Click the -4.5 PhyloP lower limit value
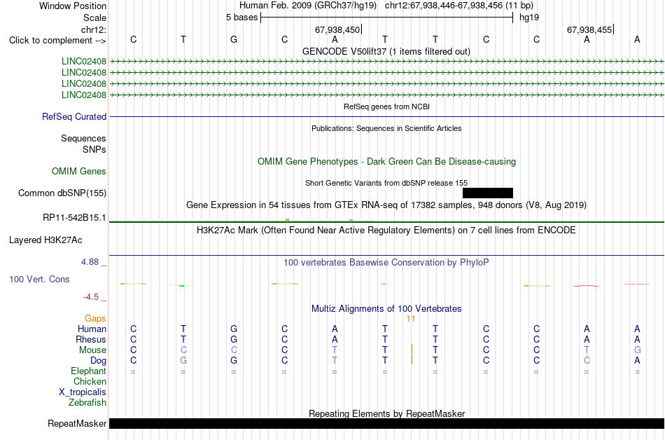 [x=91, y=297]
